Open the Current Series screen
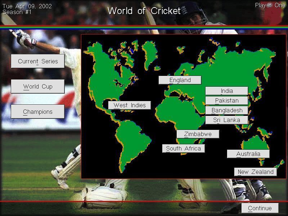 point(38,61)
